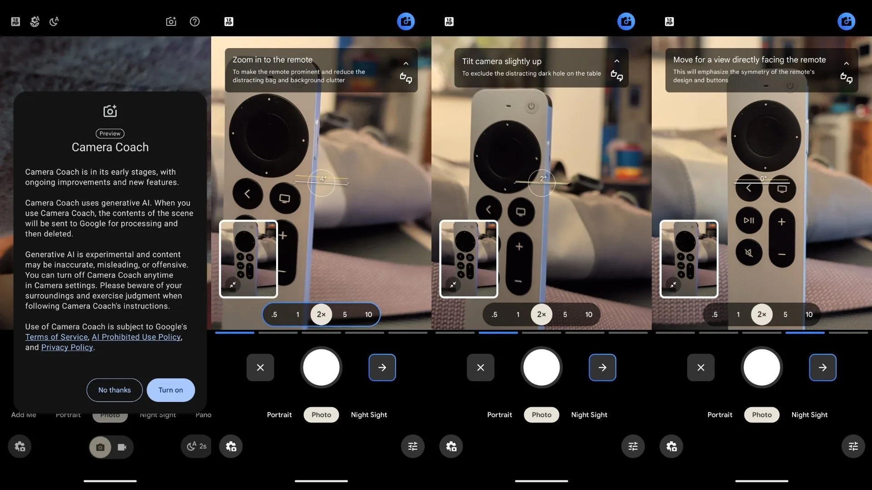
Task: Tap the Camera Coach icon in top toolbar
Action: pos(171,21)
